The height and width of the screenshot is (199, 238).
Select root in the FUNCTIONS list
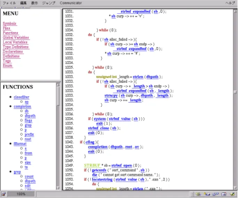tap(28, 139)
